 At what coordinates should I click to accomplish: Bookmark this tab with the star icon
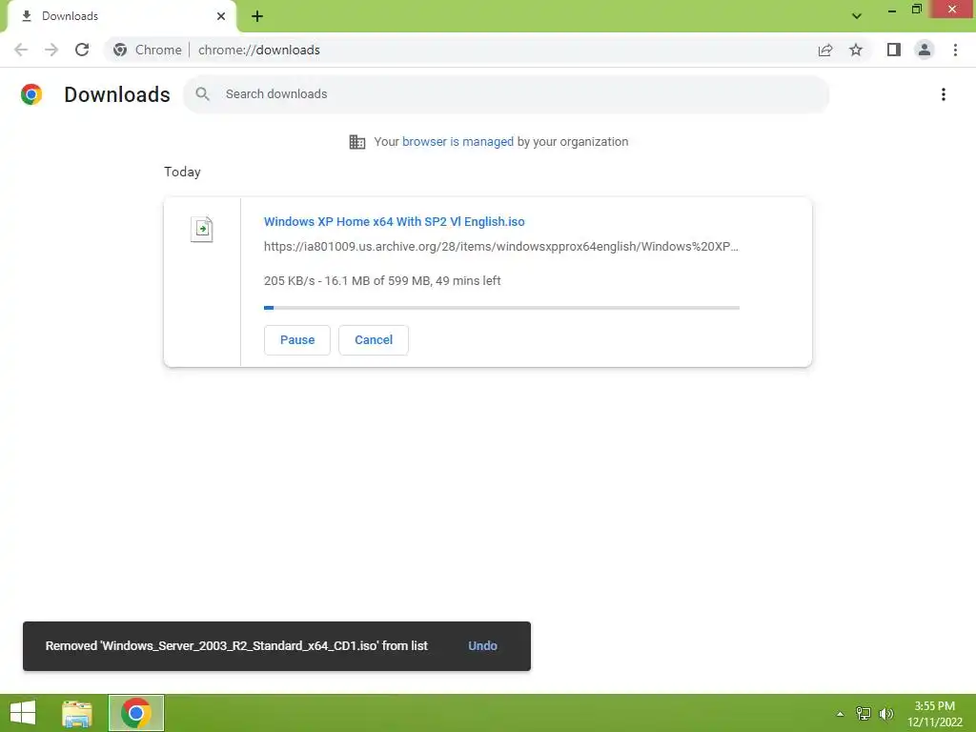point(856,50)
